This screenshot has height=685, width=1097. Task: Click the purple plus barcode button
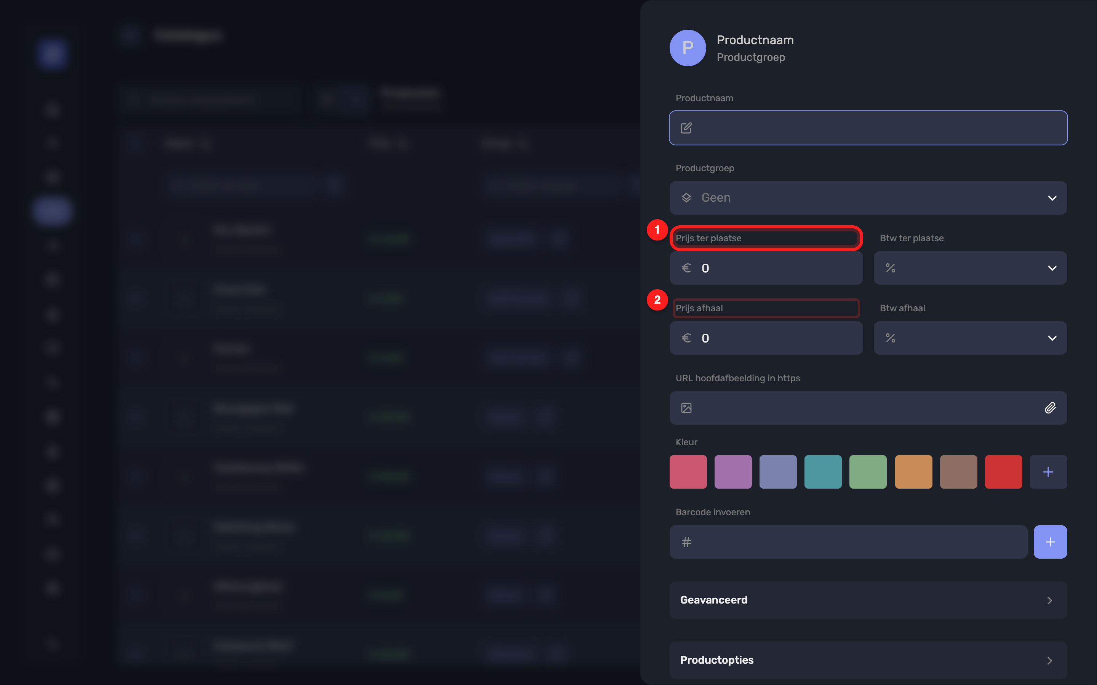point(1050,542)
